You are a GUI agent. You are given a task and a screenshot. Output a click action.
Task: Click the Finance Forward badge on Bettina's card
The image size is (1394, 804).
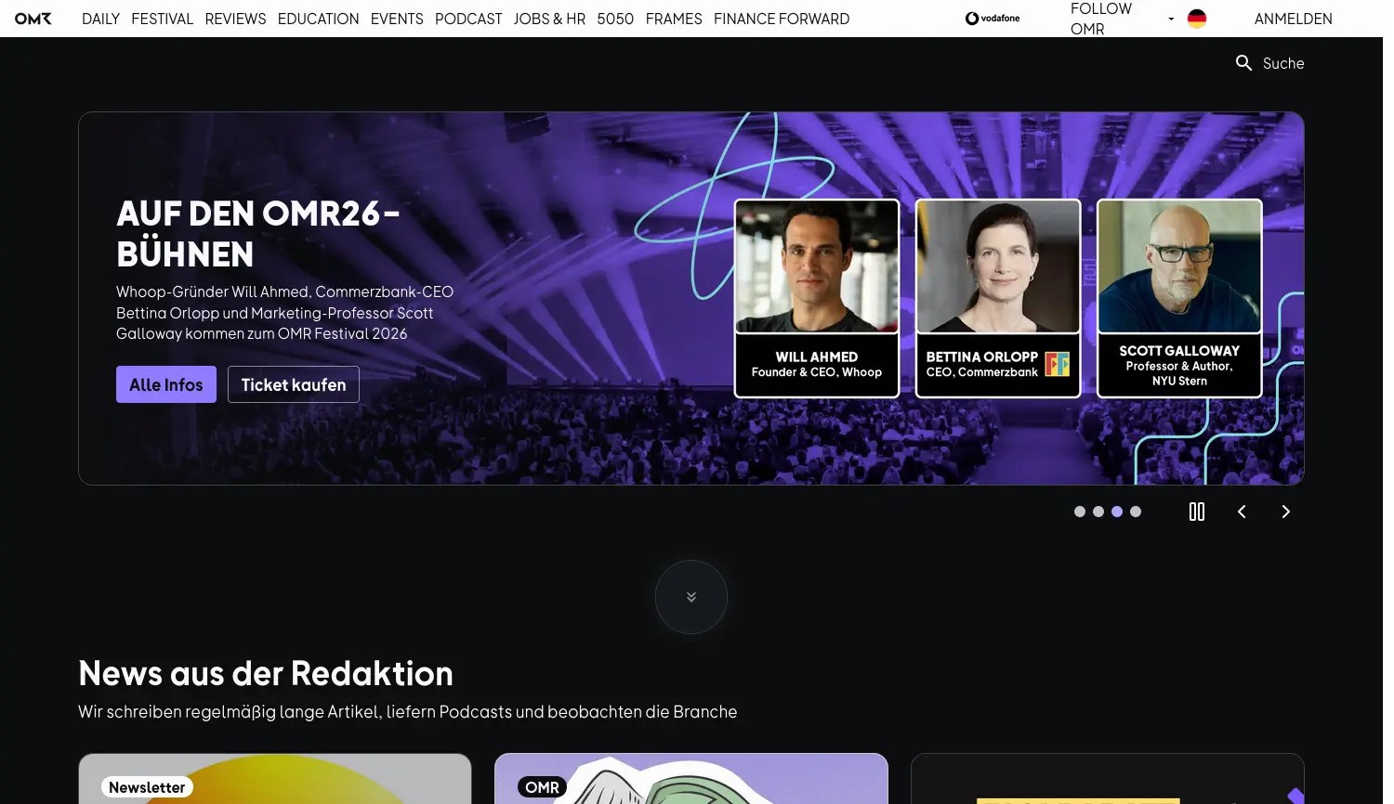[x=1058, y=365]
